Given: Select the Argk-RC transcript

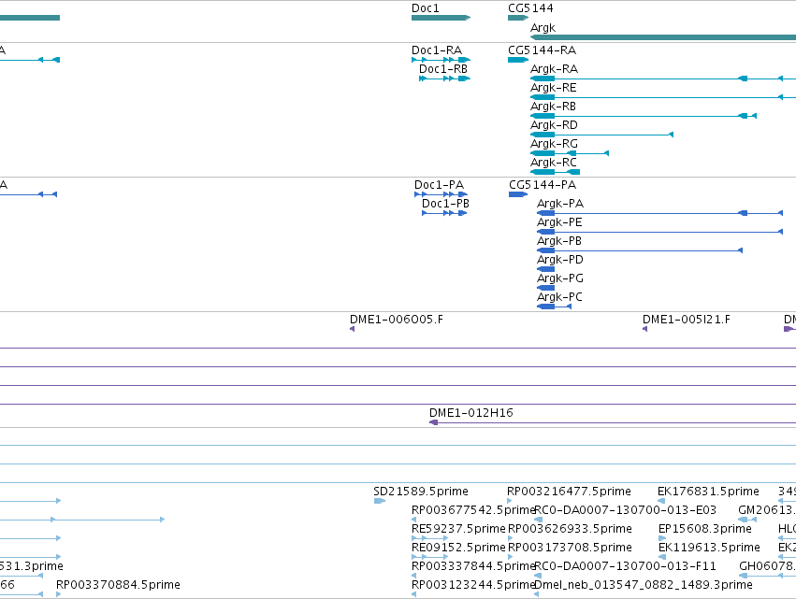Looking at the screenshot, I should click(555, 172).
